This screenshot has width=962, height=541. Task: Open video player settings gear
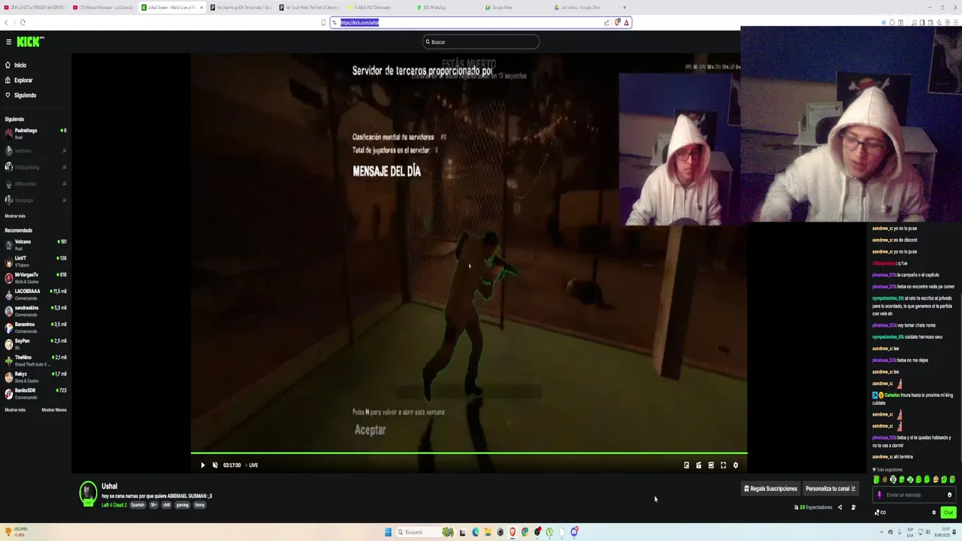(x=736, y=465)
